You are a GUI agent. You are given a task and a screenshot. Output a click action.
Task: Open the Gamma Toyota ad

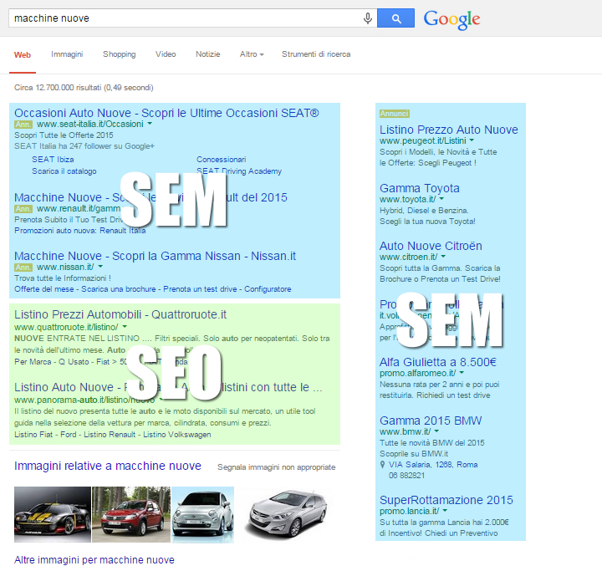pyautogui.click(x=420, y=188)
